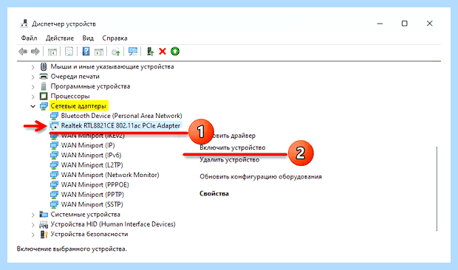The width and height of the screenshot is (458, 270).
Task: Open the Действие menu
Action: 60,38
